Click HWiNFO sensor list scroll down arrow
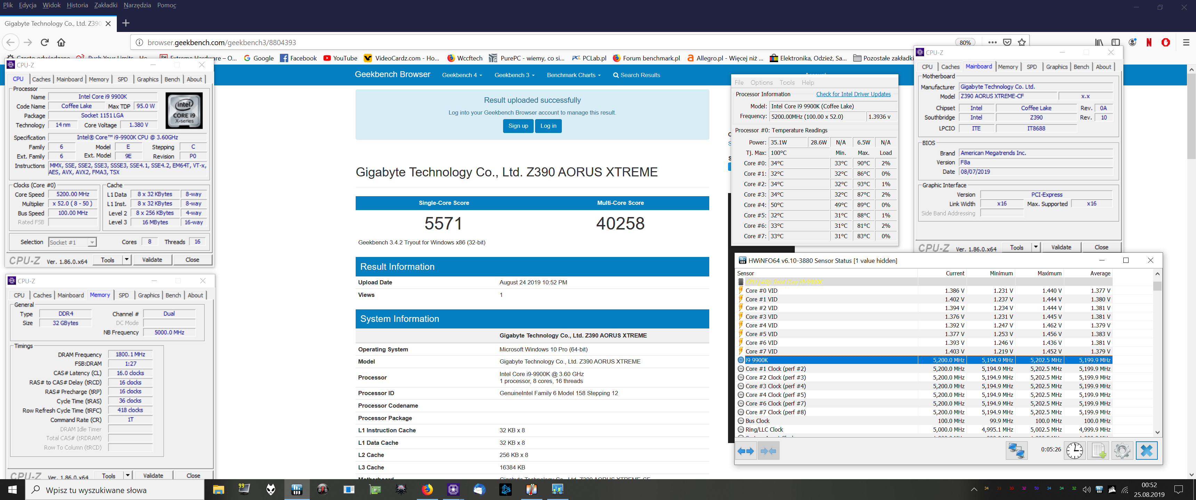Viewport: 1196px width, 500px height. 1157,432
